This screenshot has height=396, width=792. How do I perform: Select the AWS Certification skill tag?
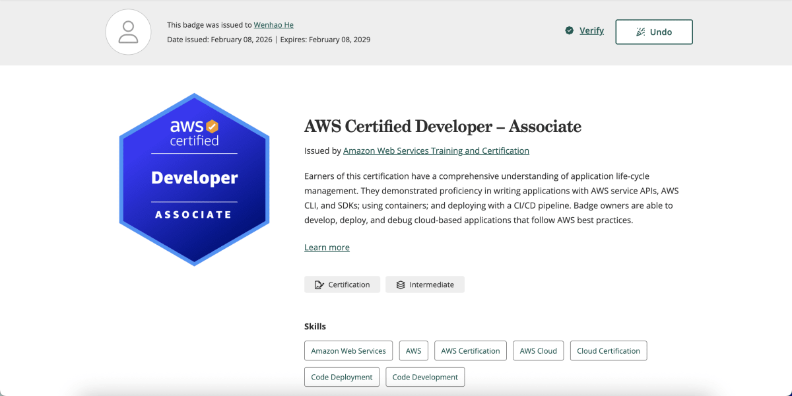[471, 350]
